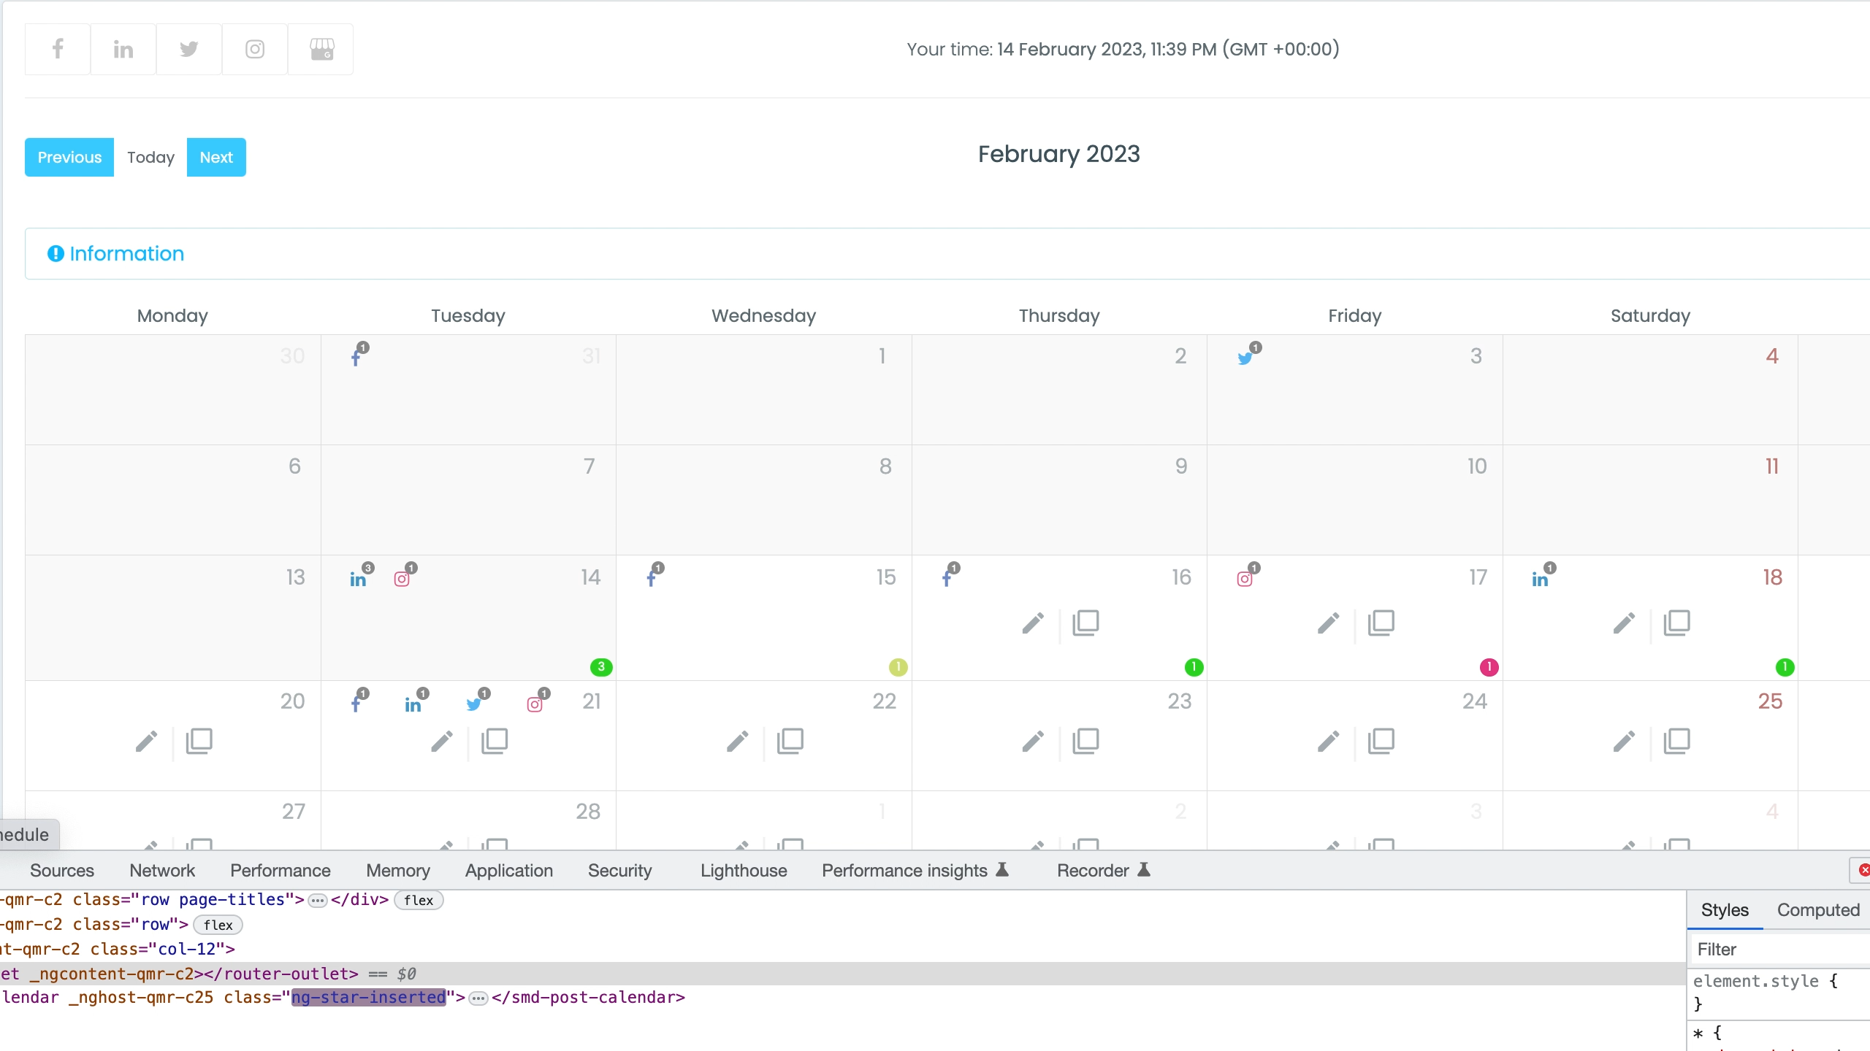Toggle the Twitter filter icon at top
1870x1051 pixels.
[189, 49]
